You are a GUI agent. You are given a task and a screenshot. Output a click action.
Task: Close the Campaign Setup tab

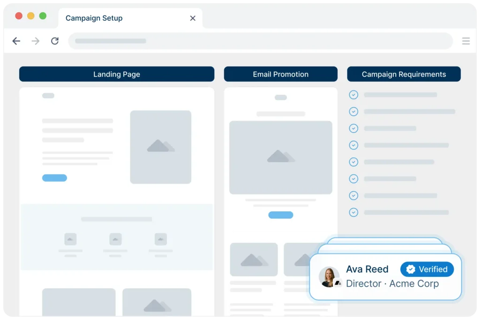(x=193, y=18)
